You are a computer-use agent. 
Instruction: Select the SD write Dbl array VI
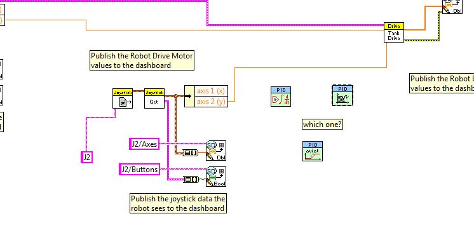216,151
